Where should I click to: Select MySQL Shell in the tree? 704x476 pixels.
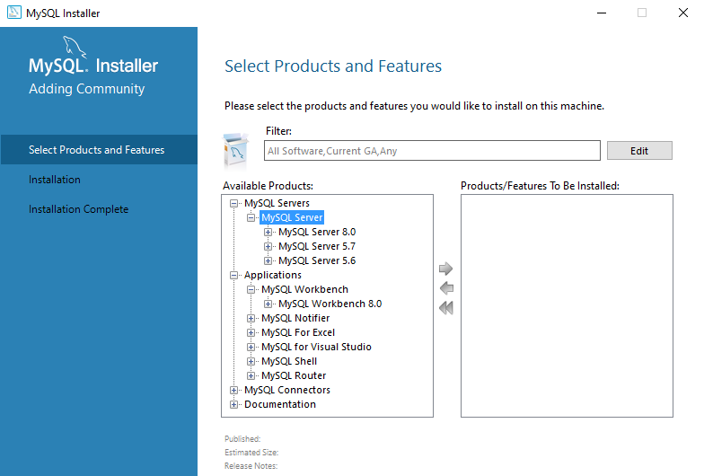(289, 361)
